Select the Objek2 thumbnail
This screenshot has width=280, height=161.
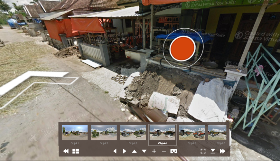104,132
